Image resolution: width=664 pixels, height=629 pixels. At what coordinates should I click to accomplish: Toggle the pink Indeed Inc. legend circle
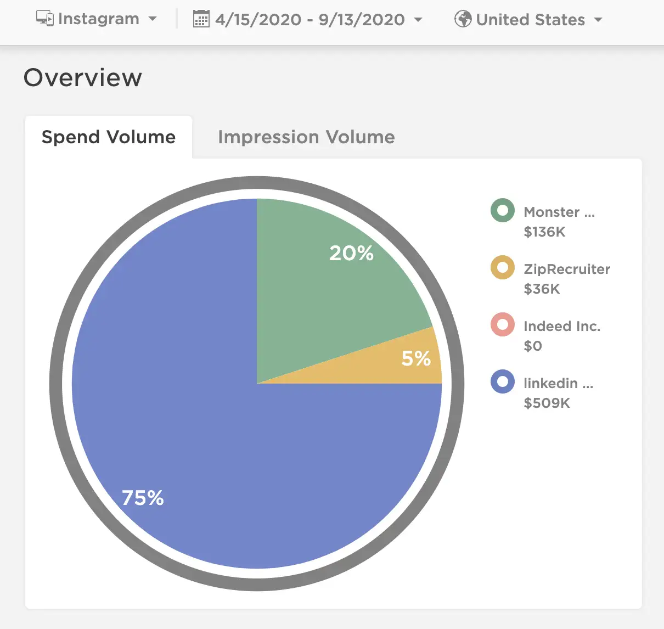503,324
